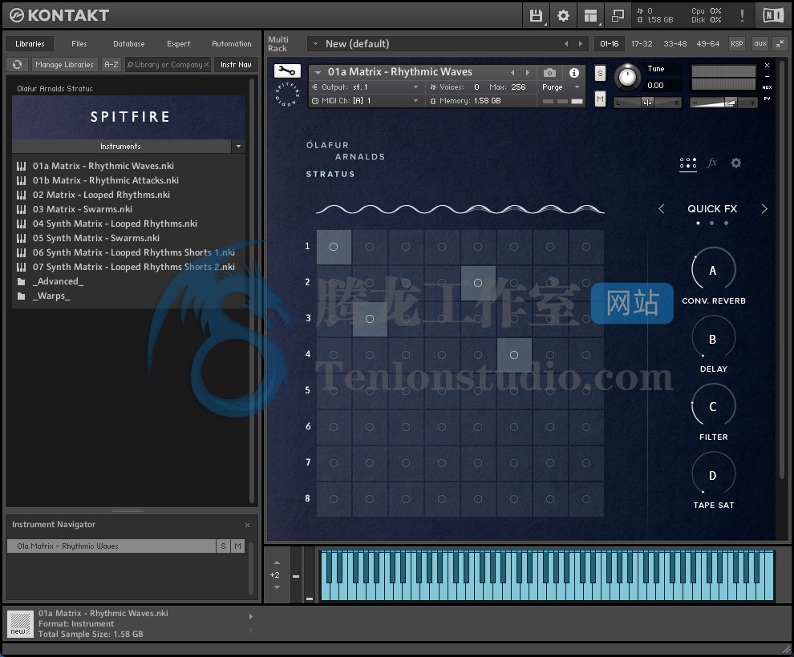794x657 pixels.
Task: Shift keyboard octave up arrow
Action: (x=277, y=562)
